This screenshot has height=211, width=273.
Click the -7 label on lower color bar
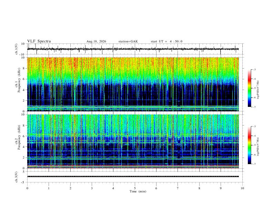click(254, 164)
